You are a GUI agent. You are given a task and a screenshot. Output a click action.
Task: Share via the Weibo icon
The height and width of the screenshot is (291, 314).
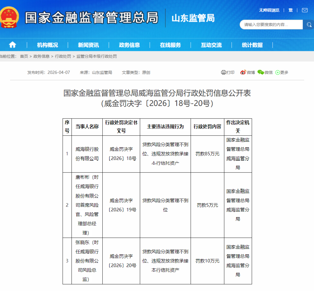243,72
